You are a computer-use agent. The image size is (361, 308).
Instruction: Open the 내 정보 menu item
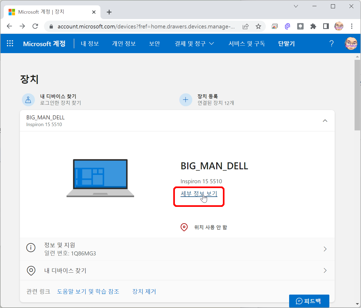[x=90, y=43]
